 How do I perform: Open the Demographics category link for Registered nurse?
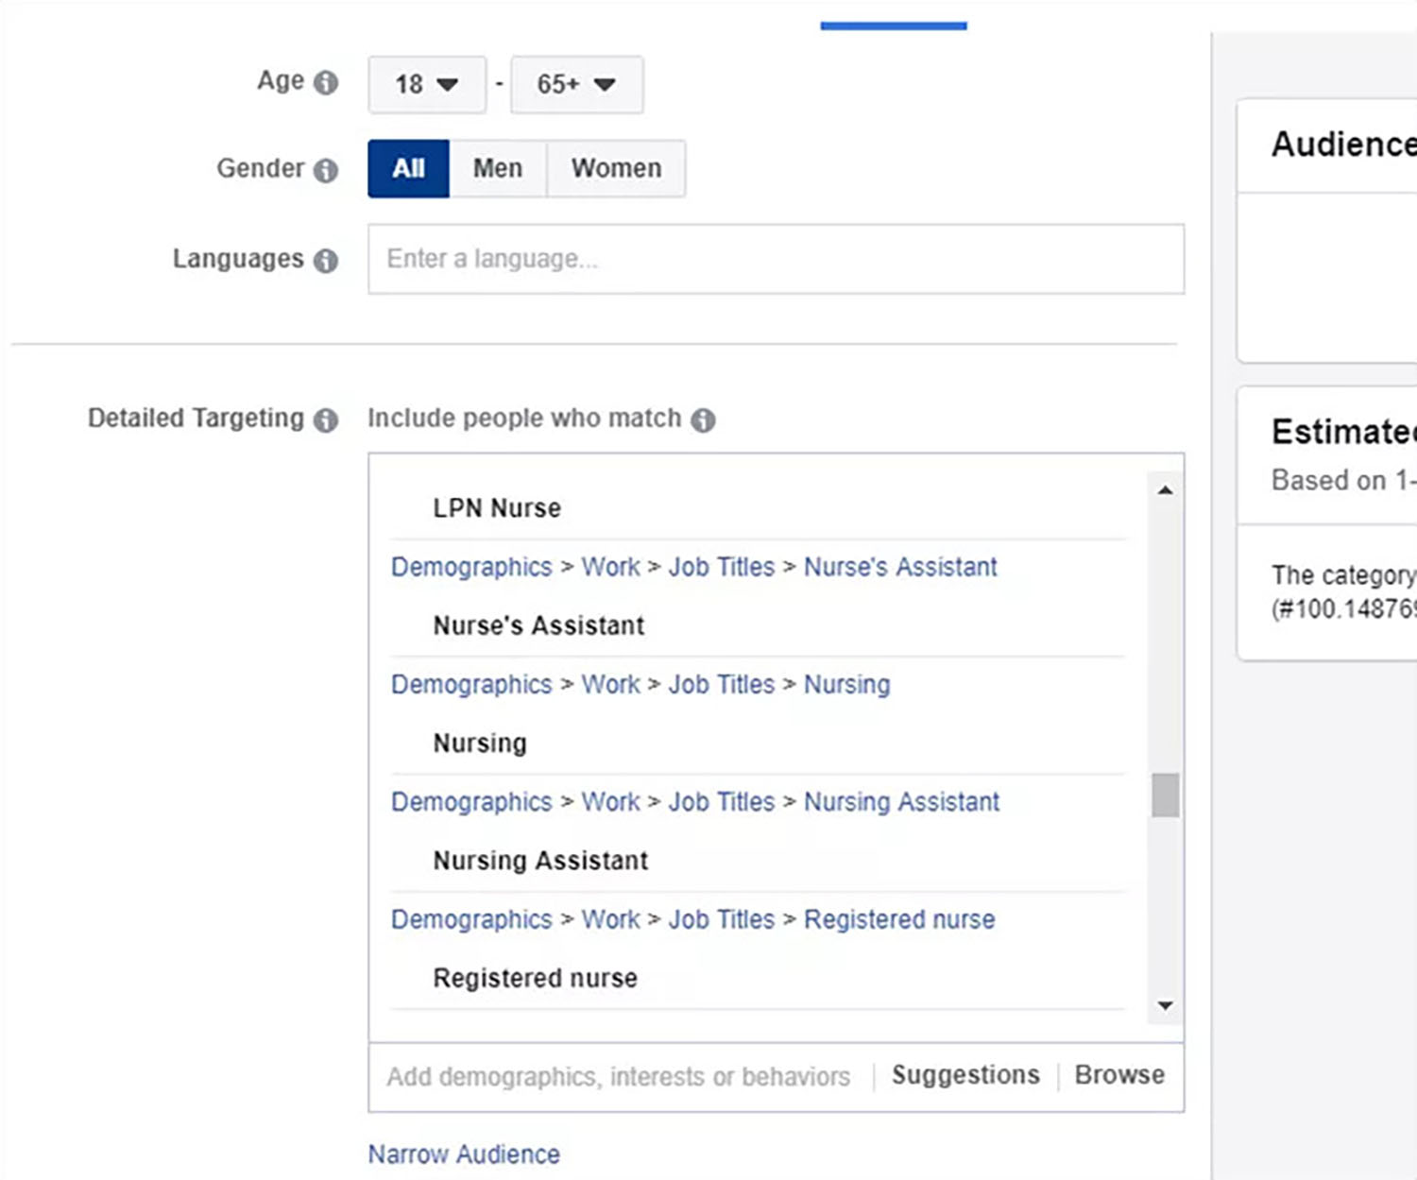click(470, 918)
